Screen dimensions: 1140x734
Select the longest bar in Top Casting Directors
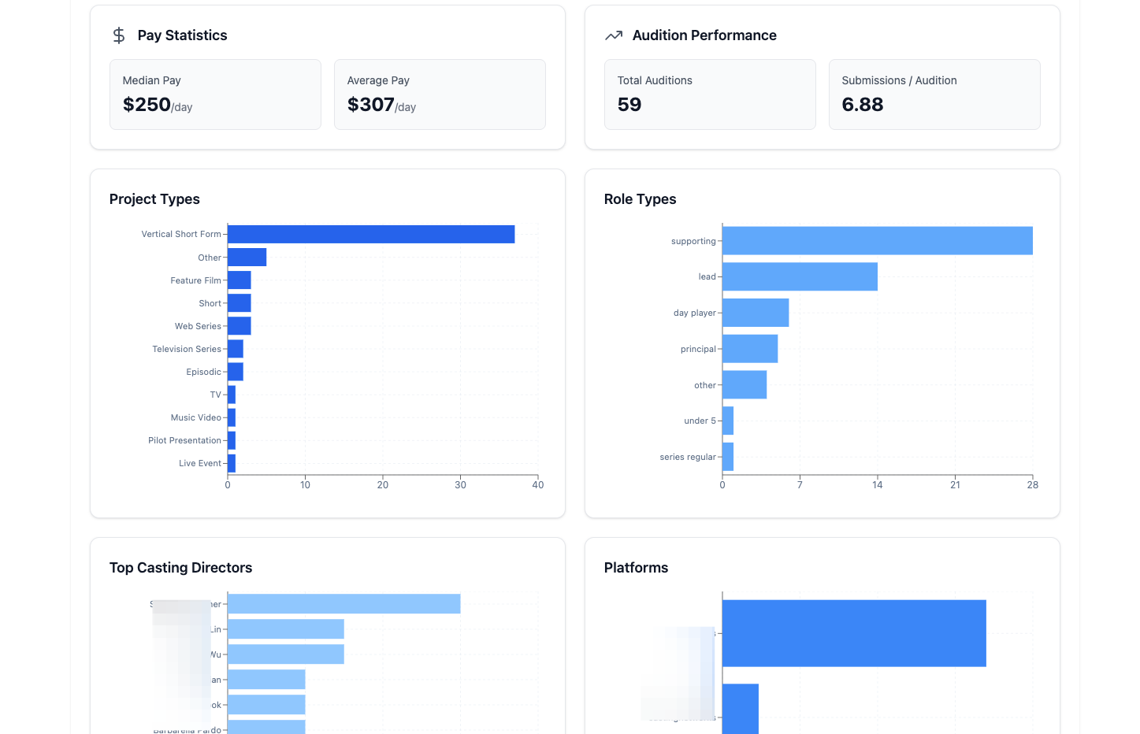pyautogui.click(x=343, y=603)
